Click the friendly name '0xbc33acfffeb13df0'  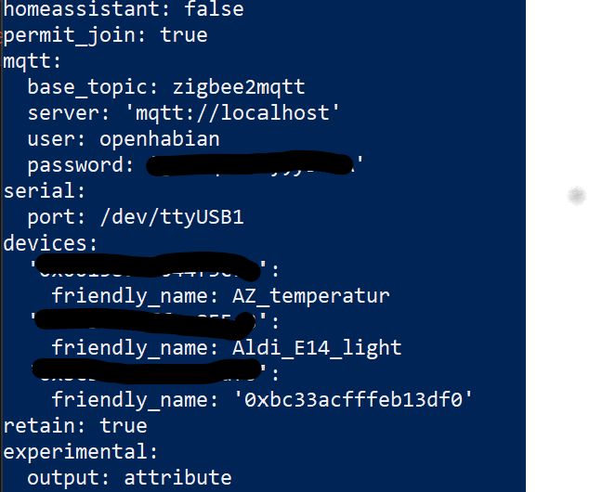[x=353, y=399]
